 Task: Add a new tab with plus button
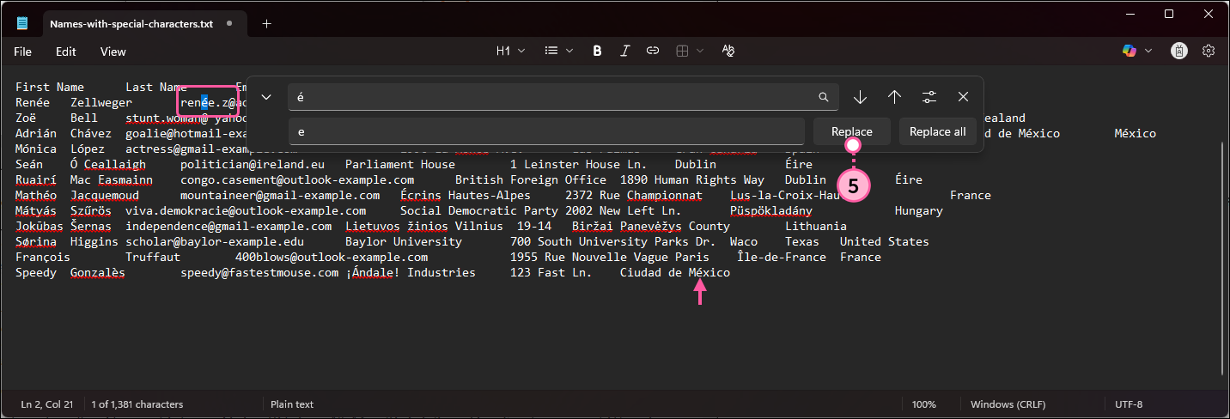pyautogui.click(x=266, y=24)
